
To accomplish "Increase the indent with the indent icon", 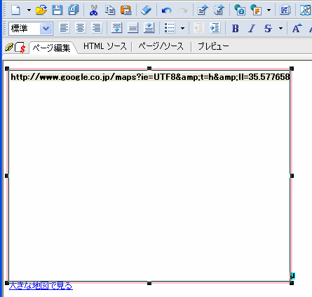I will (215, 28).
